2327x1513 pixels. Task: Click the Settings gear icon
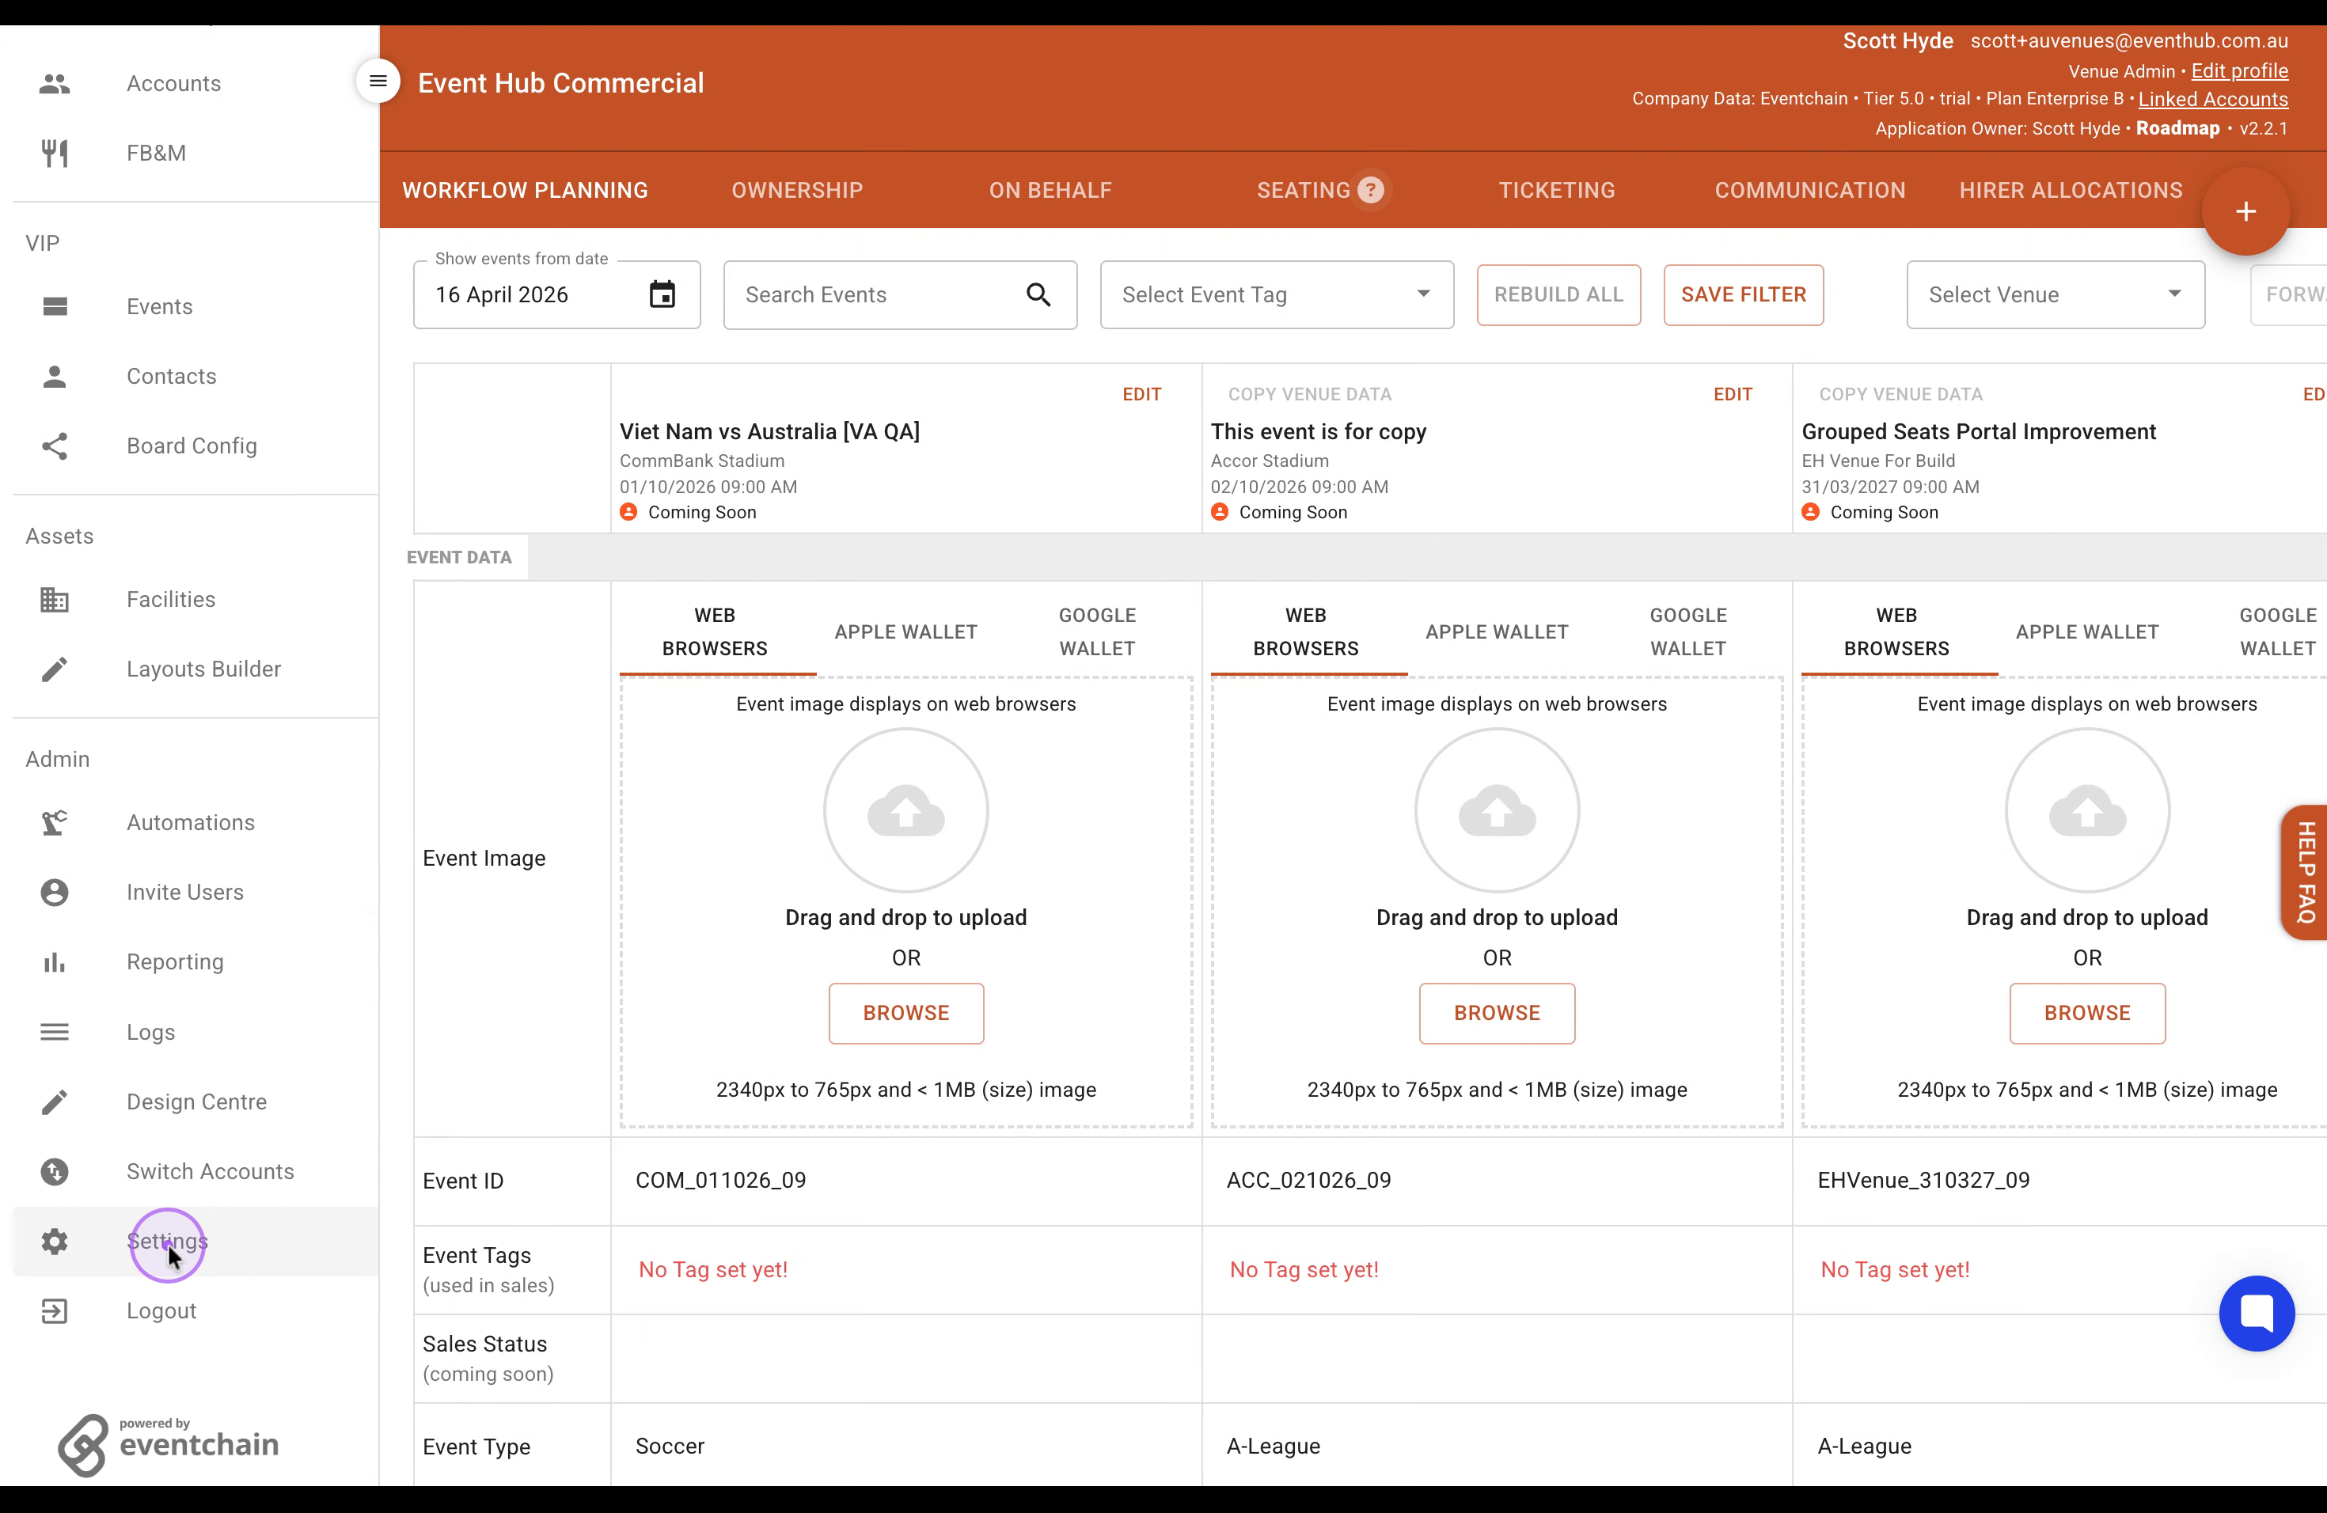(x=55, y=1242)
